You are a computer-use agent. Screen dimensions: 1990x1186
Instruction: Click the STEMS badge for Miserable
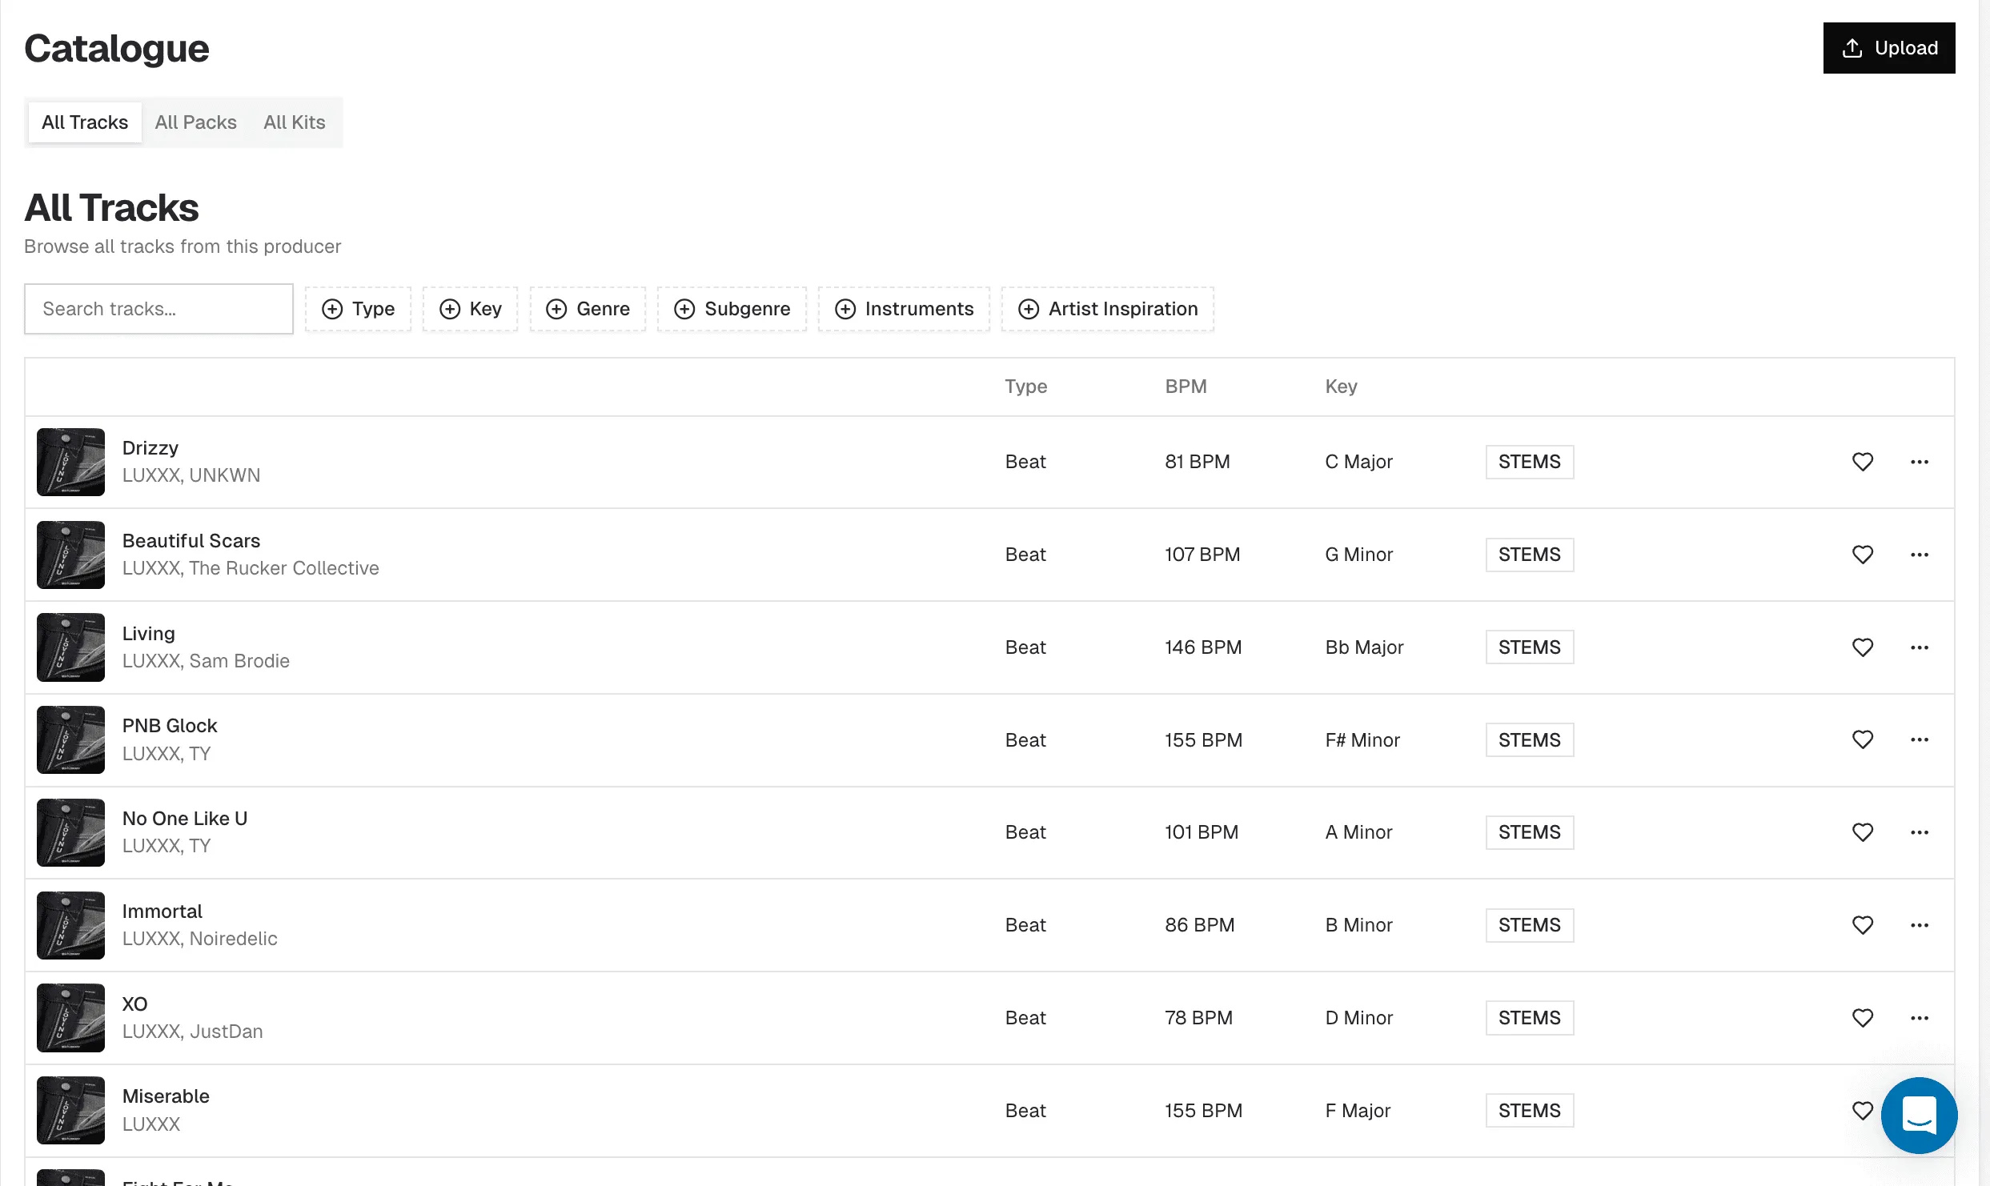point(1530,1111)
